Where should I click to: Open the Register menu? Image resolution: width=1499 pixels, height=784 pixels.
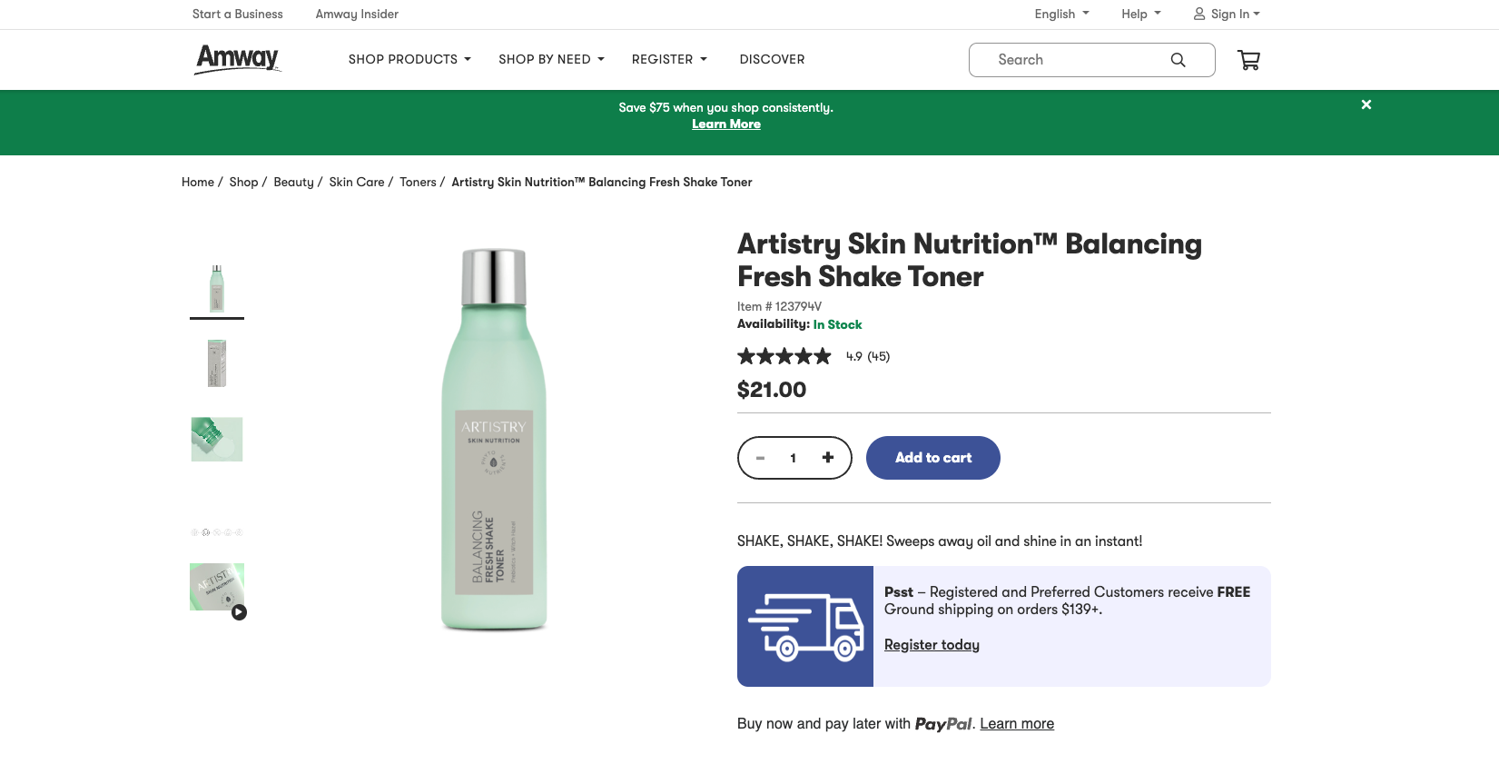[x=669, y=59]
